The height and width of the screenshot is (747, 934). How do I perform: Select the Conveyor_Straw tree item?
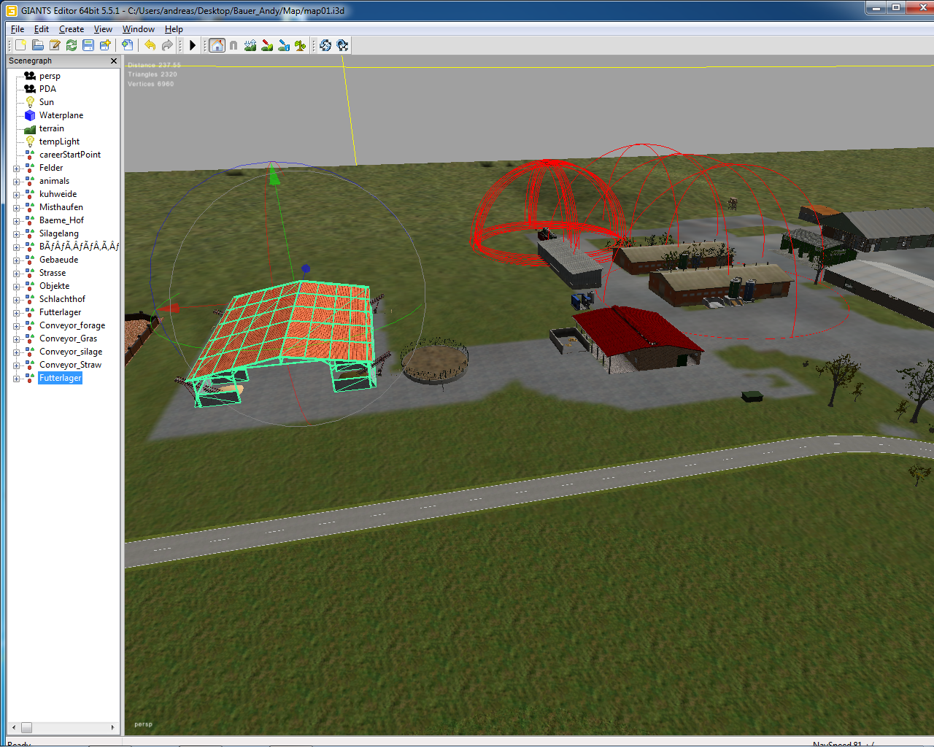[x=70, y=365]
